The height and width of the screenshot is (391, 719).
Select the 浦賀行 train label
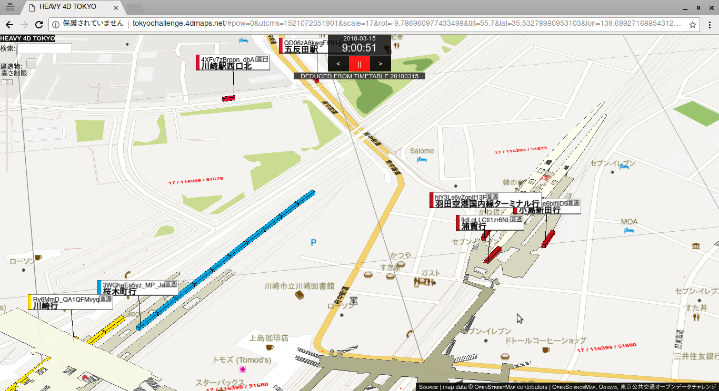(x=490, y=223)
